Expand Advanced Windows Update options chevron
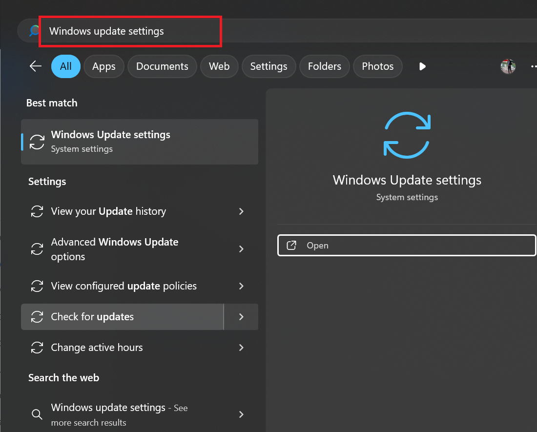The height and width of the screenshot is (432, 537). (241, 249)
